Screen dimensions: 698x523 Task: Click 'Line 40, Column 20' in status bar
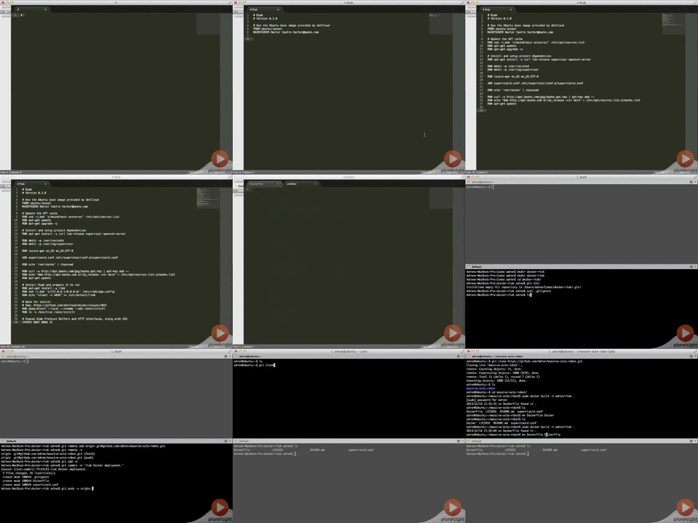click(13, 347)
